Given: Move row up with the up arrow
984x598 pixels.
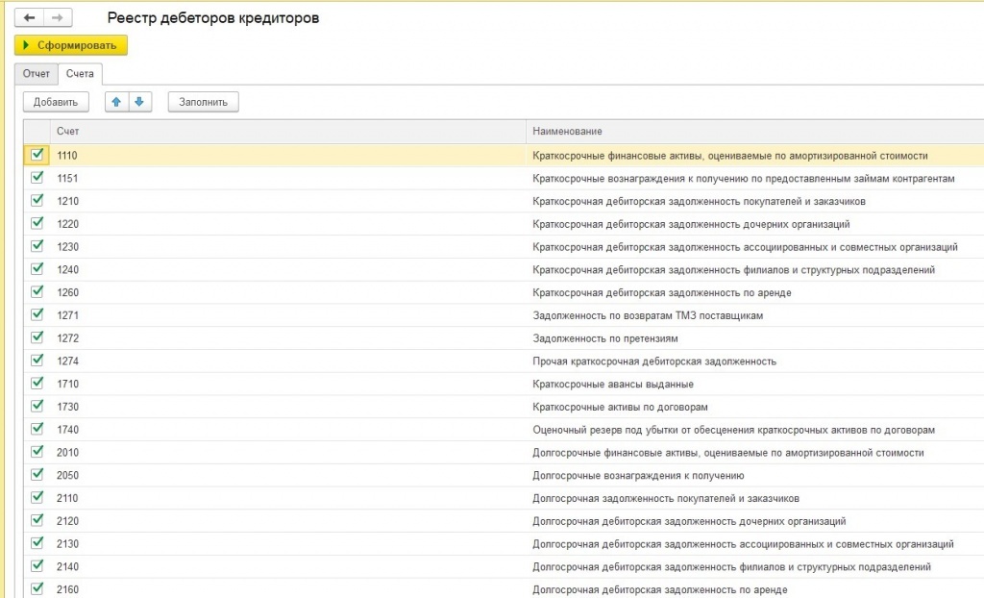Looking at the screenshot, I should click(117, 102).
